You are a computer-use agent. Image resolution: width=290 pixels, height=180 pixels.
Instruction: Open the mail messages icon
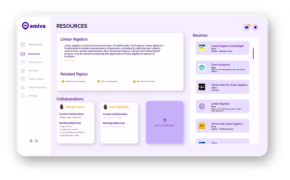(x=247, y=27)
